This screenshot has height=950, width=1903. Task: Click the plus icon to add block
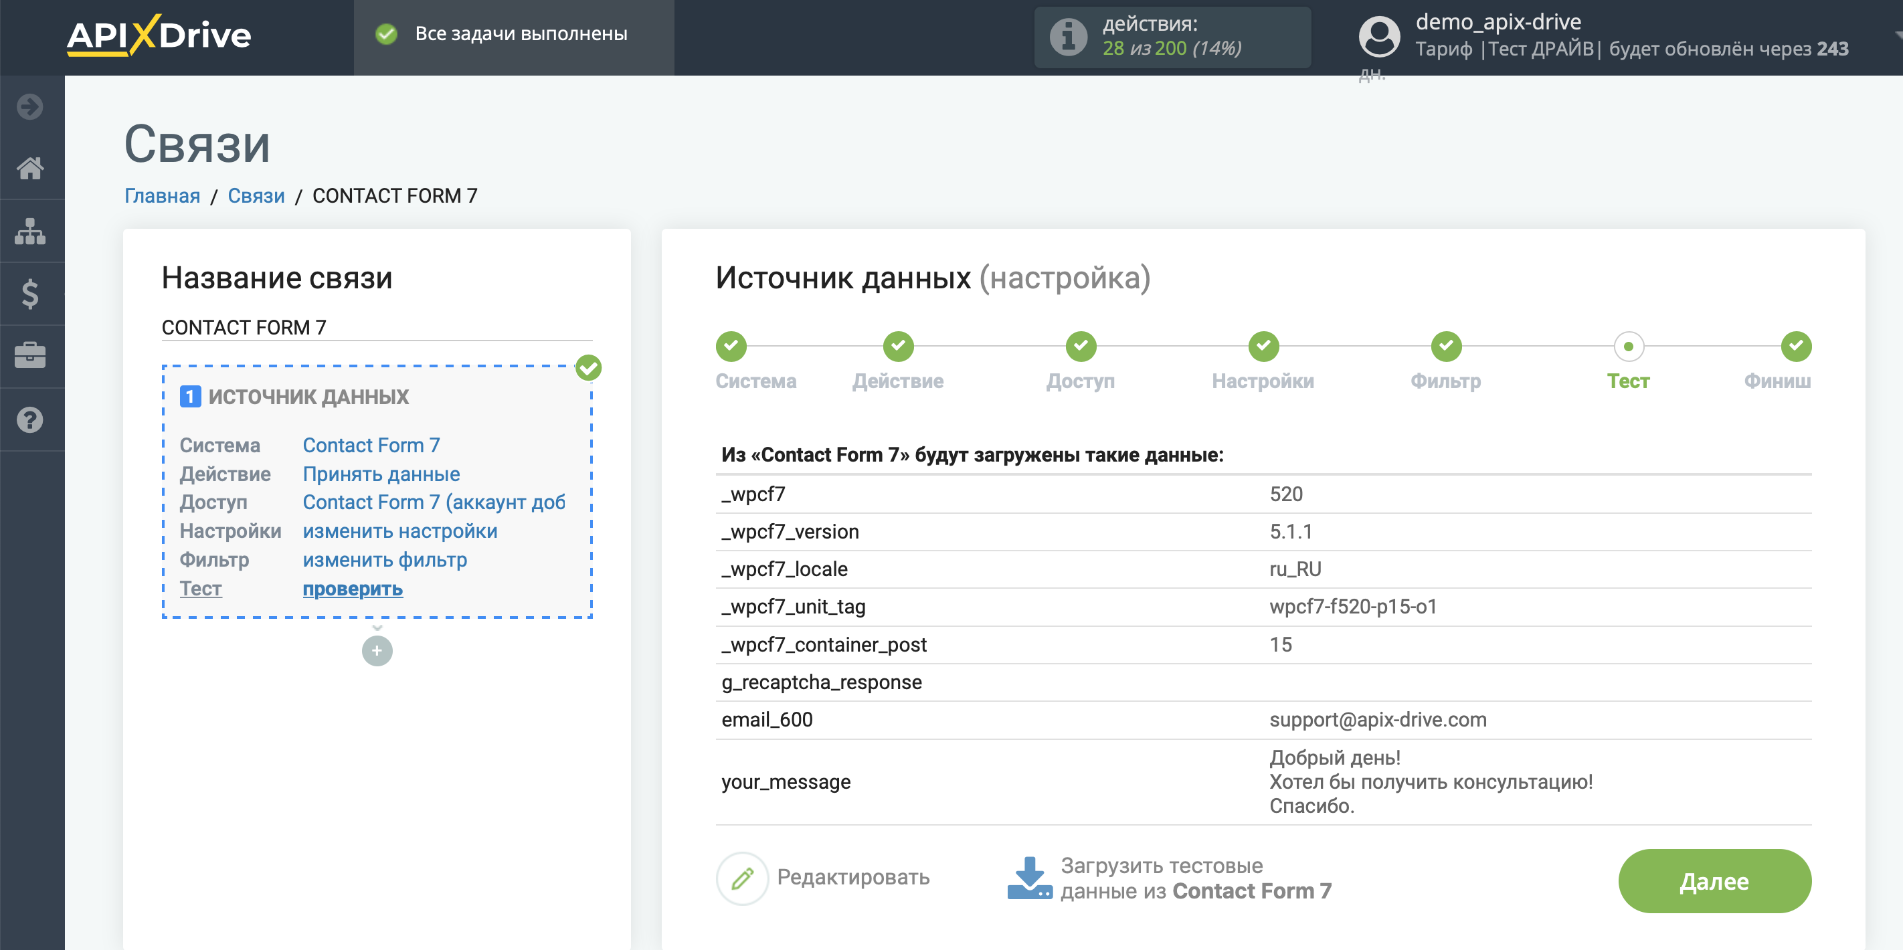377,651
